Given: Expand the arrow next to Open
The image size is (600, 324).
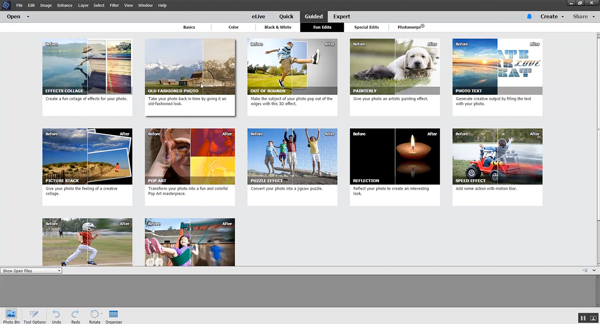Looking at the screenshot, I should (28, 16).
